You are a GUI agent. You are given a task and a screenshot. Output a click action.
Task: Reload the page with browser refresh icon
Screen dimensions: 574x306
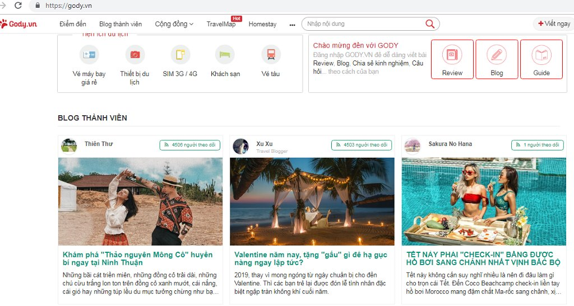(18, 6)
